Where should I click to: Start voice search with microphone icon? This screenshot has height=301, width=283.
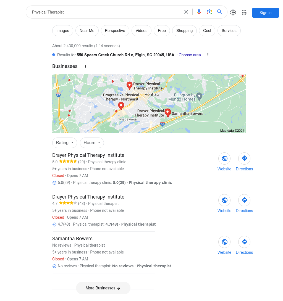point(199,12)
